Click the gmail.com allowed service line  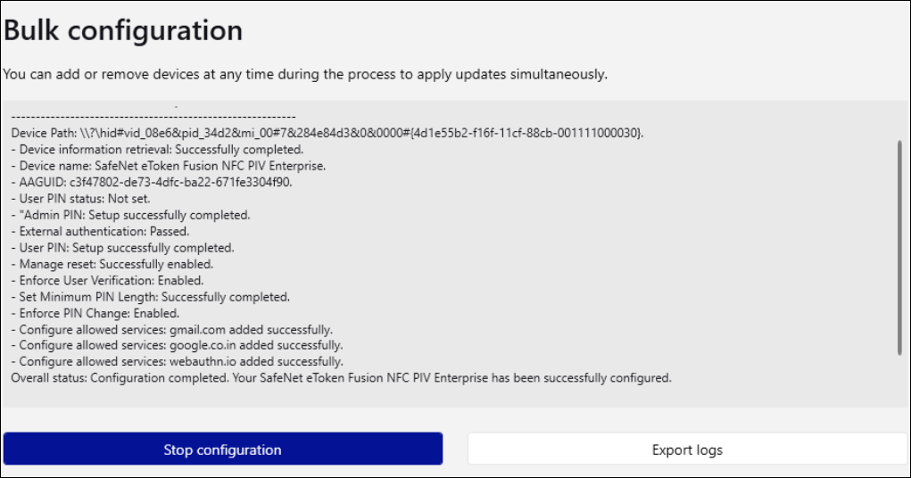[x=171, y=330]
